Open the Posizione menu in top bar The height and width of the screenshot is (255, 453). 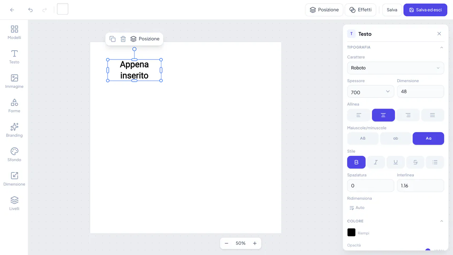[324, 10]
